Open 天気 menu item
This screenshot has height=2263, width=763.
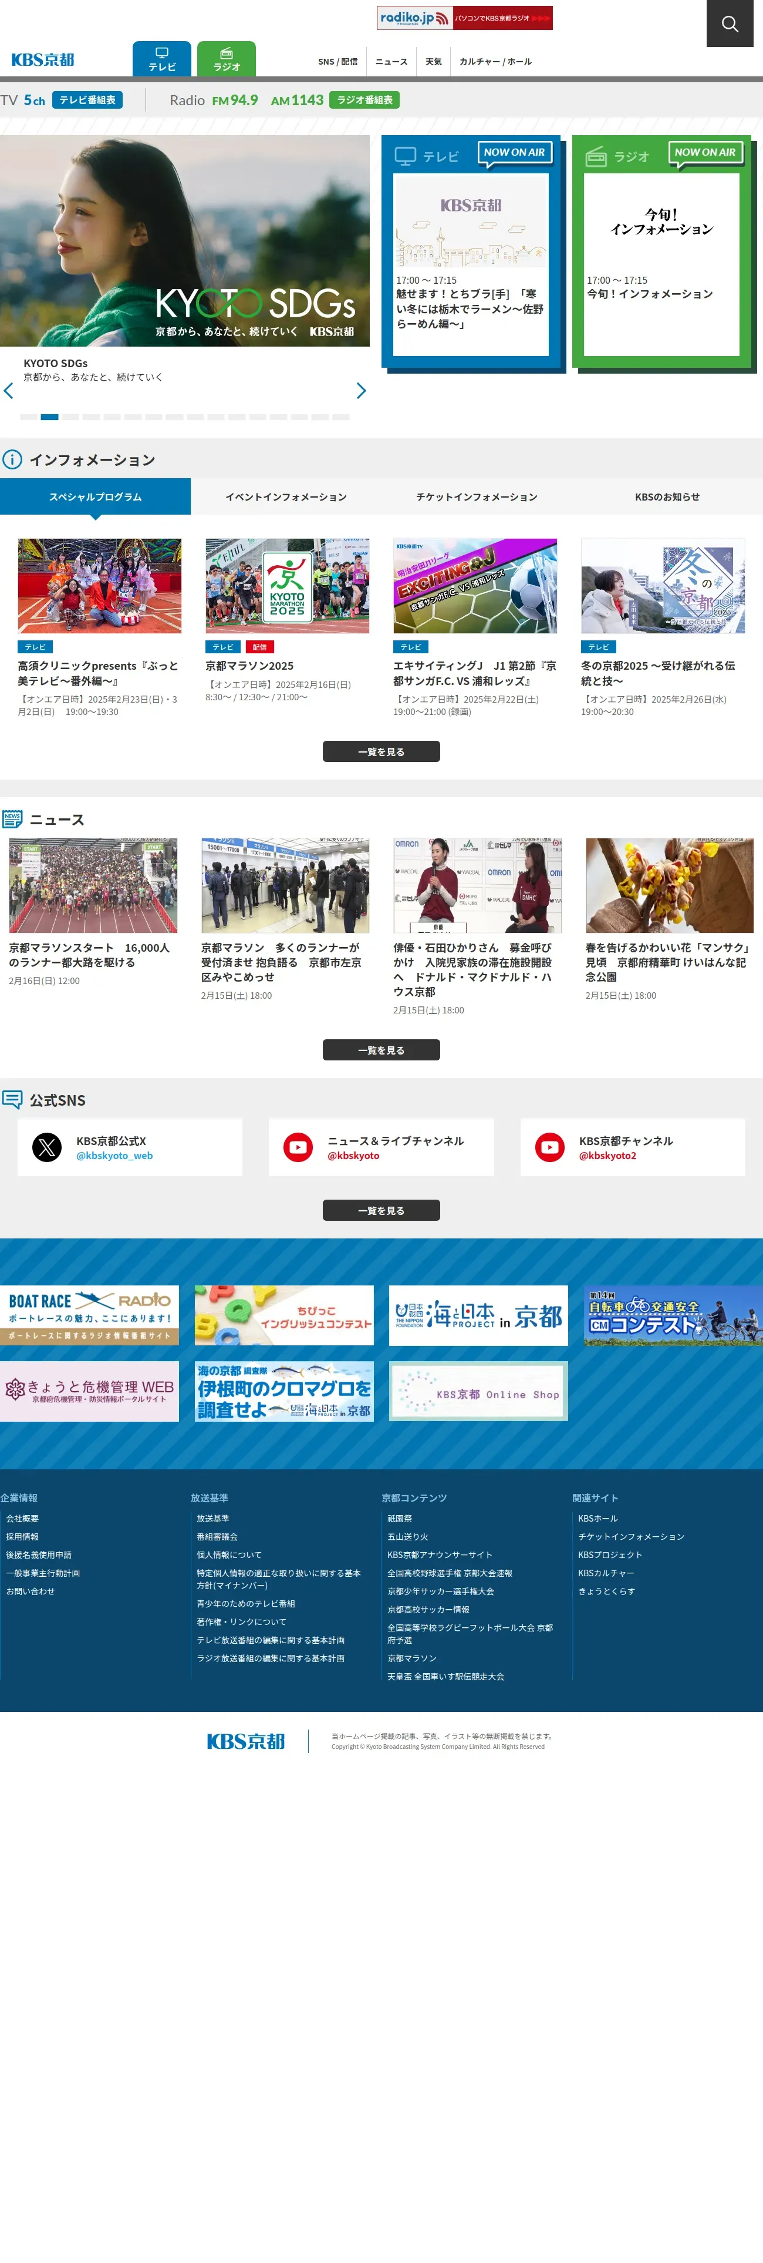click(x=434, y=62)
